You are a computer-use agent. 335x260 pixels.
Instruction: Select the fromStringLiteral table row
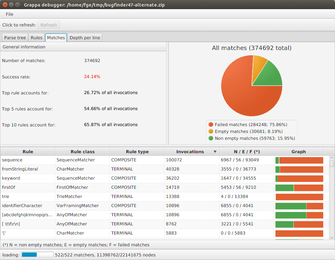pyautogui.click(x=162, y=169)
